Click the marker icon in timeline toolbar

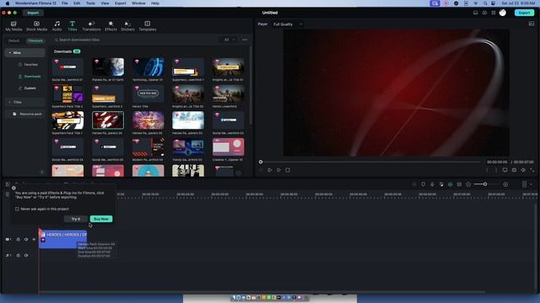click(424, 184)
